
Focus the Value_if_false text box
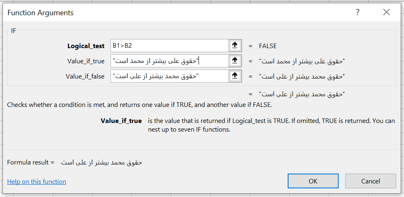(x=170, y=76)
